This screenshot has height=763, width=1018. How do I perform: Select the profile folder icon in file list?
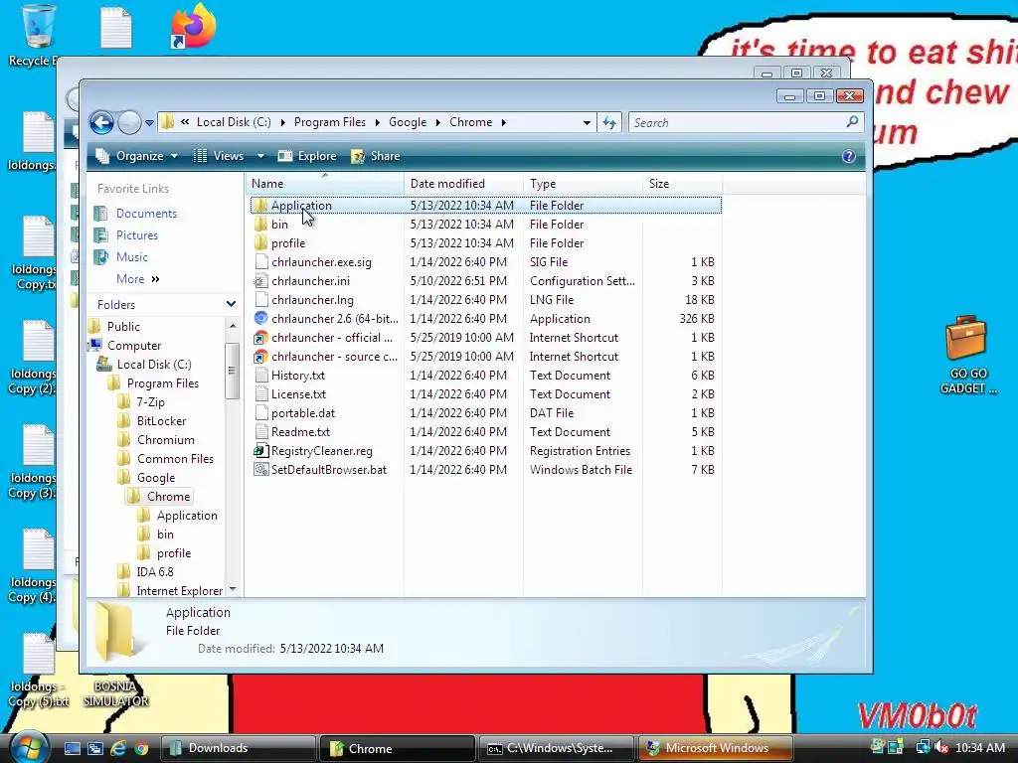(261, 243)
